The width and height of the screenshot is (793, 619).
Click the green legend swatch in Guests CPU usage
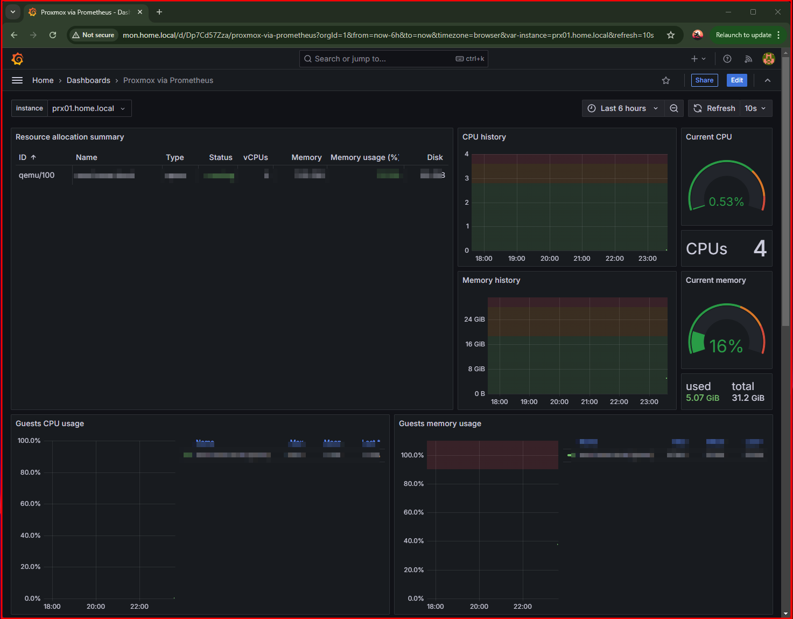(188, 455)
